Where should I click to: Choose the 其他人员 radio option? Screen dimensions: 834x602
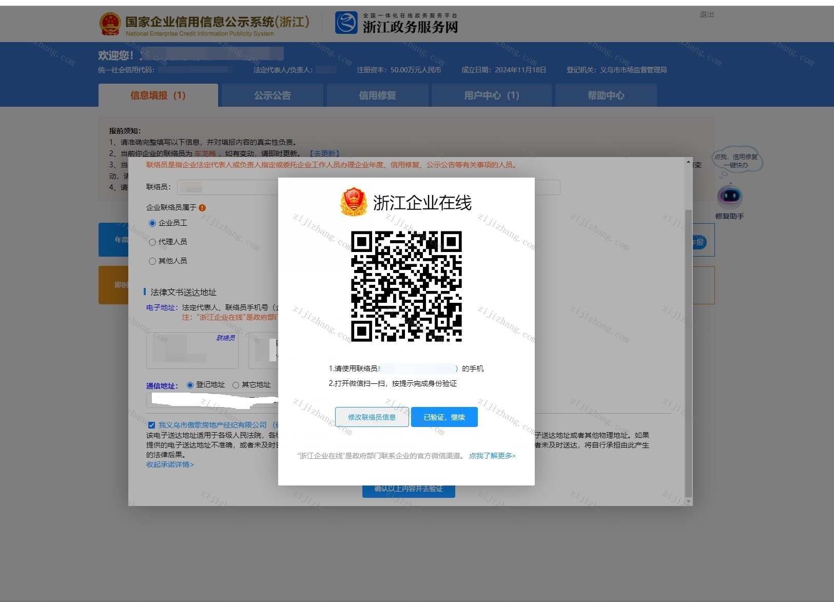pos(152,261)
